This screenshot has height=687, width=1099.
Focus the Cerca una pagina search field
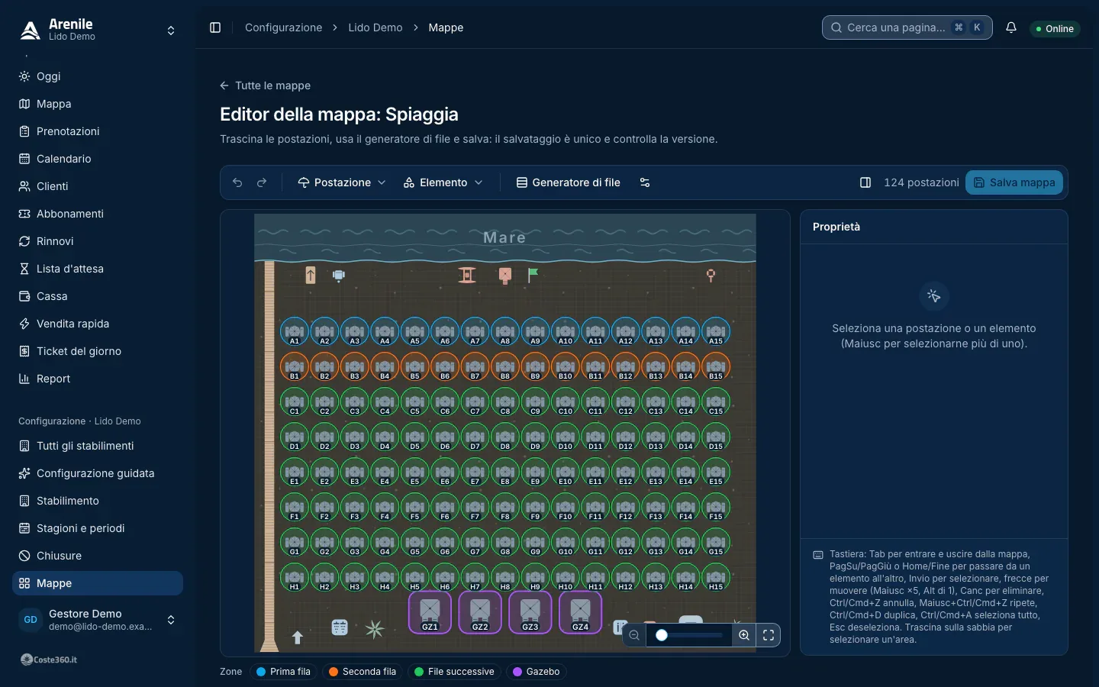point(907,27)
